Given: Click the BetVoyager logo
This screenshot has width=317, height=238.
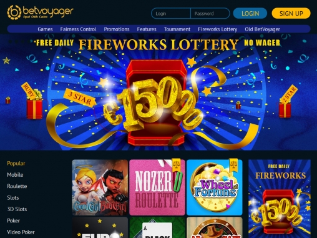Looking at the screenshot, I should (40, 12).
